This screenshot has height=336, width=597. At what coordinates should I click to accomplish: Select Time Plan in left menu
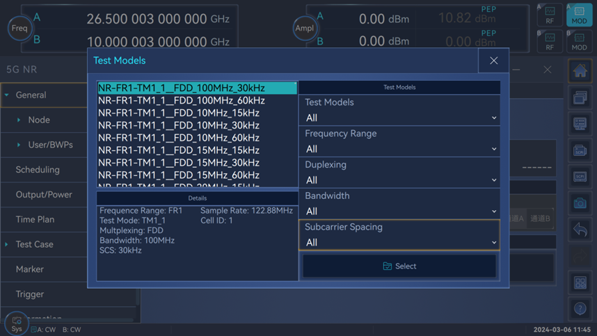click(35, 219)
